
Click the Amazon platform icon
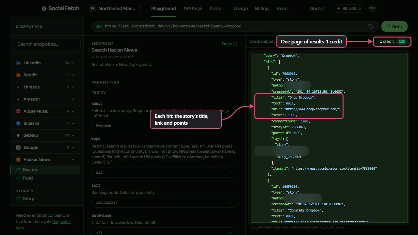point(18,99)
